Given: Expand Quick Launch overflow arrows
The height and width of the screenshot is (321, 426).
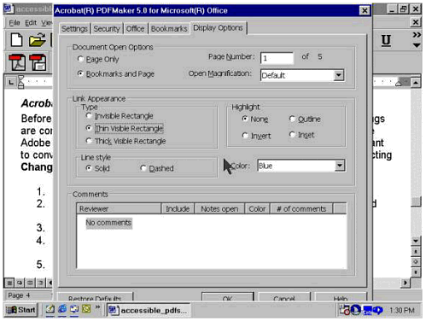Looking at the screenshot, I should [x=97, y=306].
